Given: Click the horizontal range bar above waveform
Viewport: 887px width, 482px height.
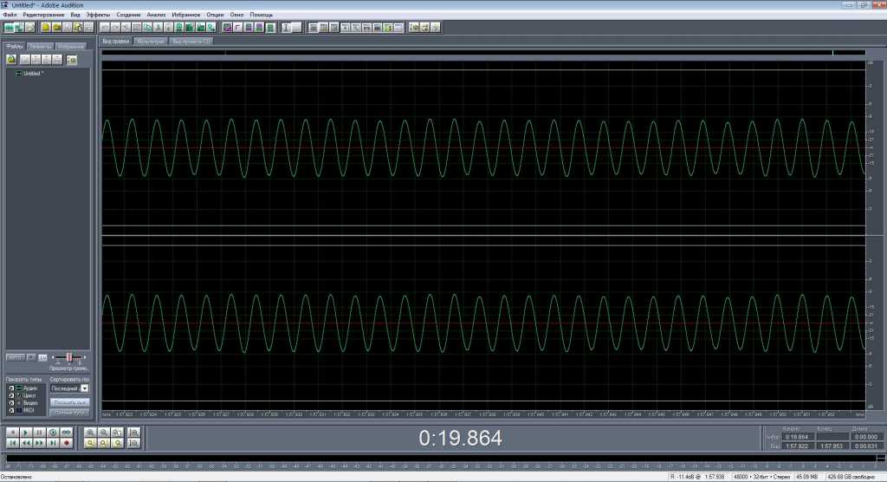Looking at the screenshot, I should pos(483,53).
